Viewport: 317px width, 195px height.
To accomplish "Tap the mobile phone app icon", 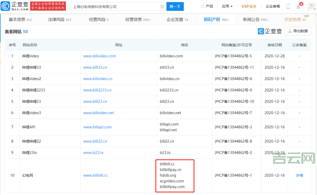I will pyautogui.click(x=288, y=7).
